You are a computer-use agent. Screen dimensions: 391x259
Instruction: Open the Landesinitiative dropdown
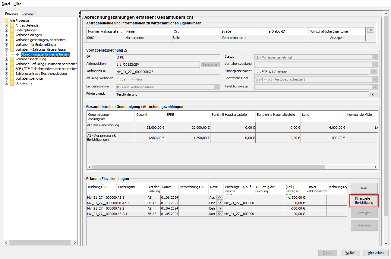pyautogui.click(x=217, y=87)
